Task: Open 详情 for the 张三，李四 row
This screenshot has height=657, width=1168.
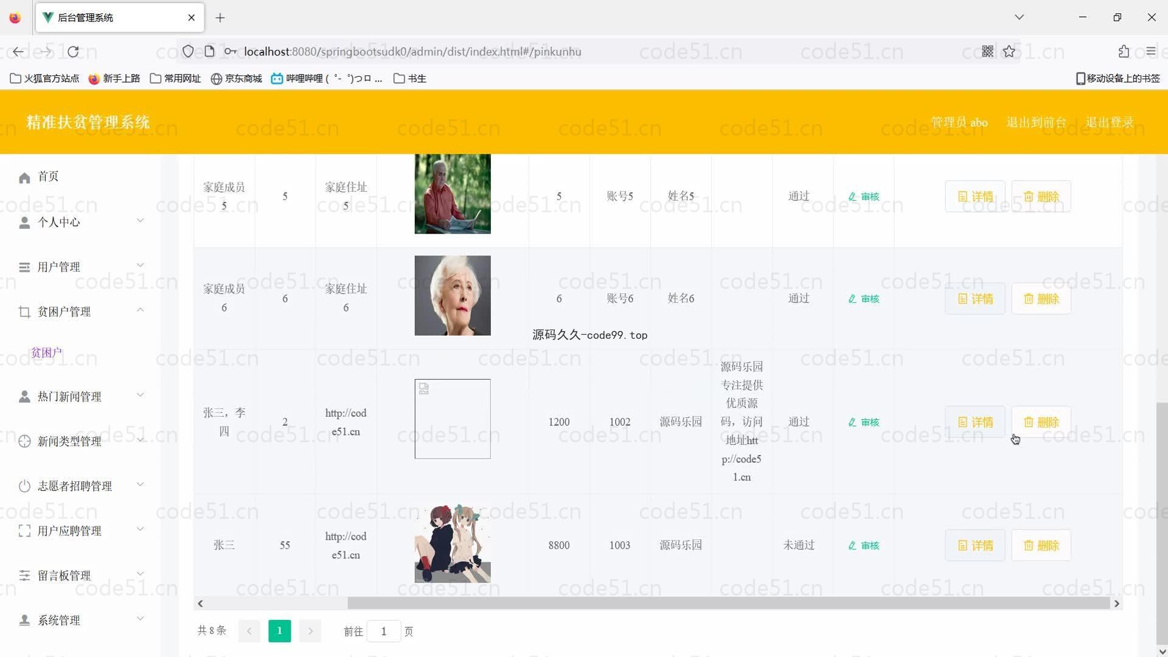Action: coord(975,422)
